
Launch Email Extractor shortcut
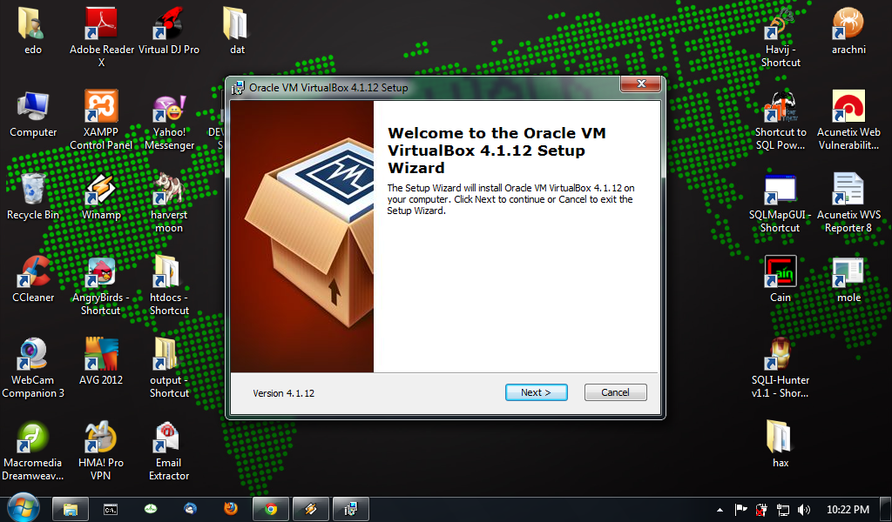[x=169, y=451]
